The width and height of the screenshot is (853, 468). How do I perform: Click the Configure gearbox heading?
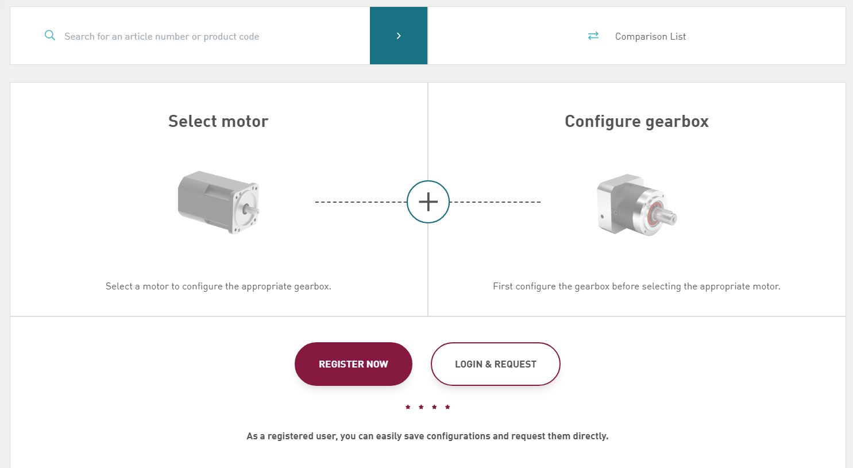coord(636,121)
